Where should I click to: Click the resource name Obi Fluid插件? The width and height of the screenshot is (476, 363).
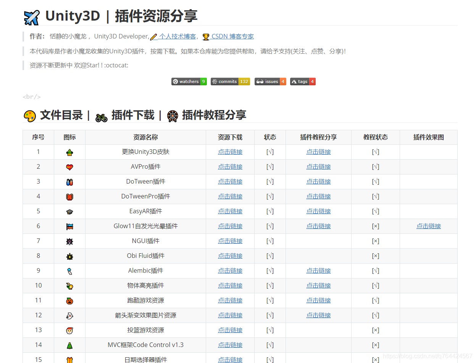[145, 256]
